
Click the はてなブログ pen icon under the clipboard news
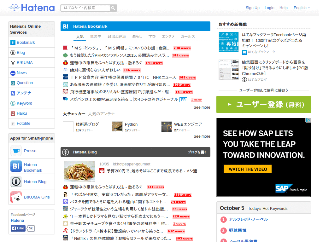[244, 80]
